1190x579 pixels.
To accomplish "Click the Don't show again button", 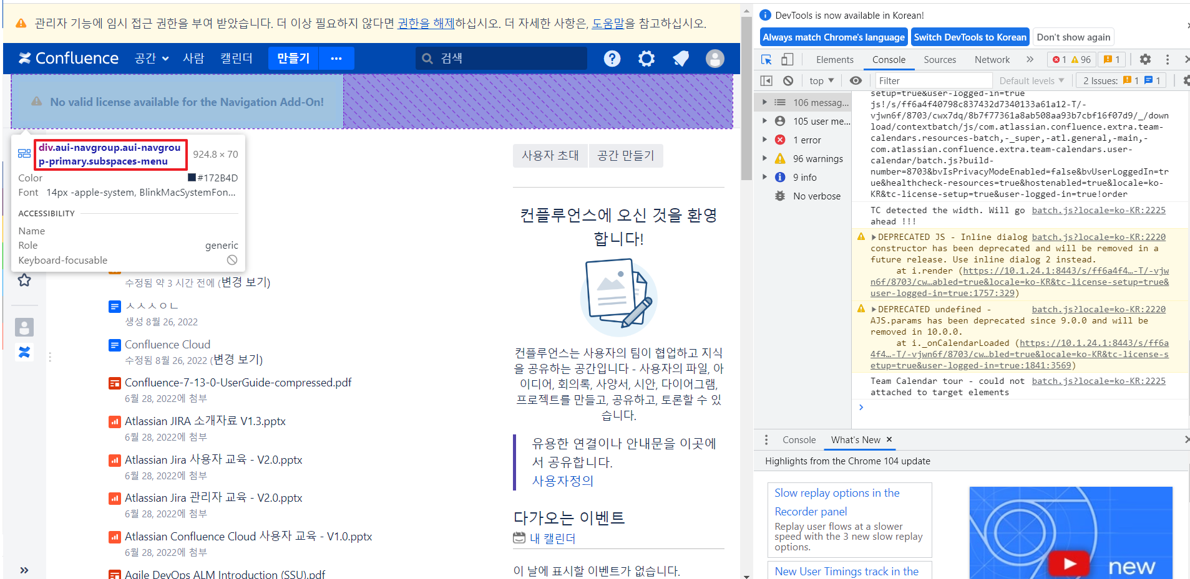I will (x=1073, y=37).
